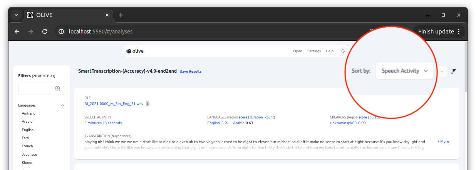This screenshot has height=170, width=476.
Task: Open the Help menu item
Action: 330,51
